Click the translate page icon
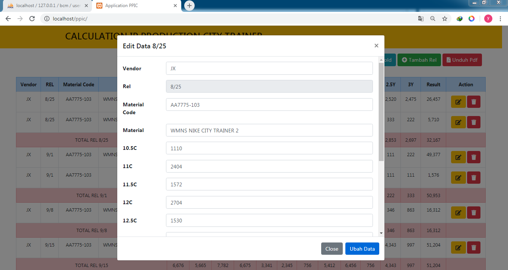The width and height of the screenshot is (508, 270). click(421, 19)
